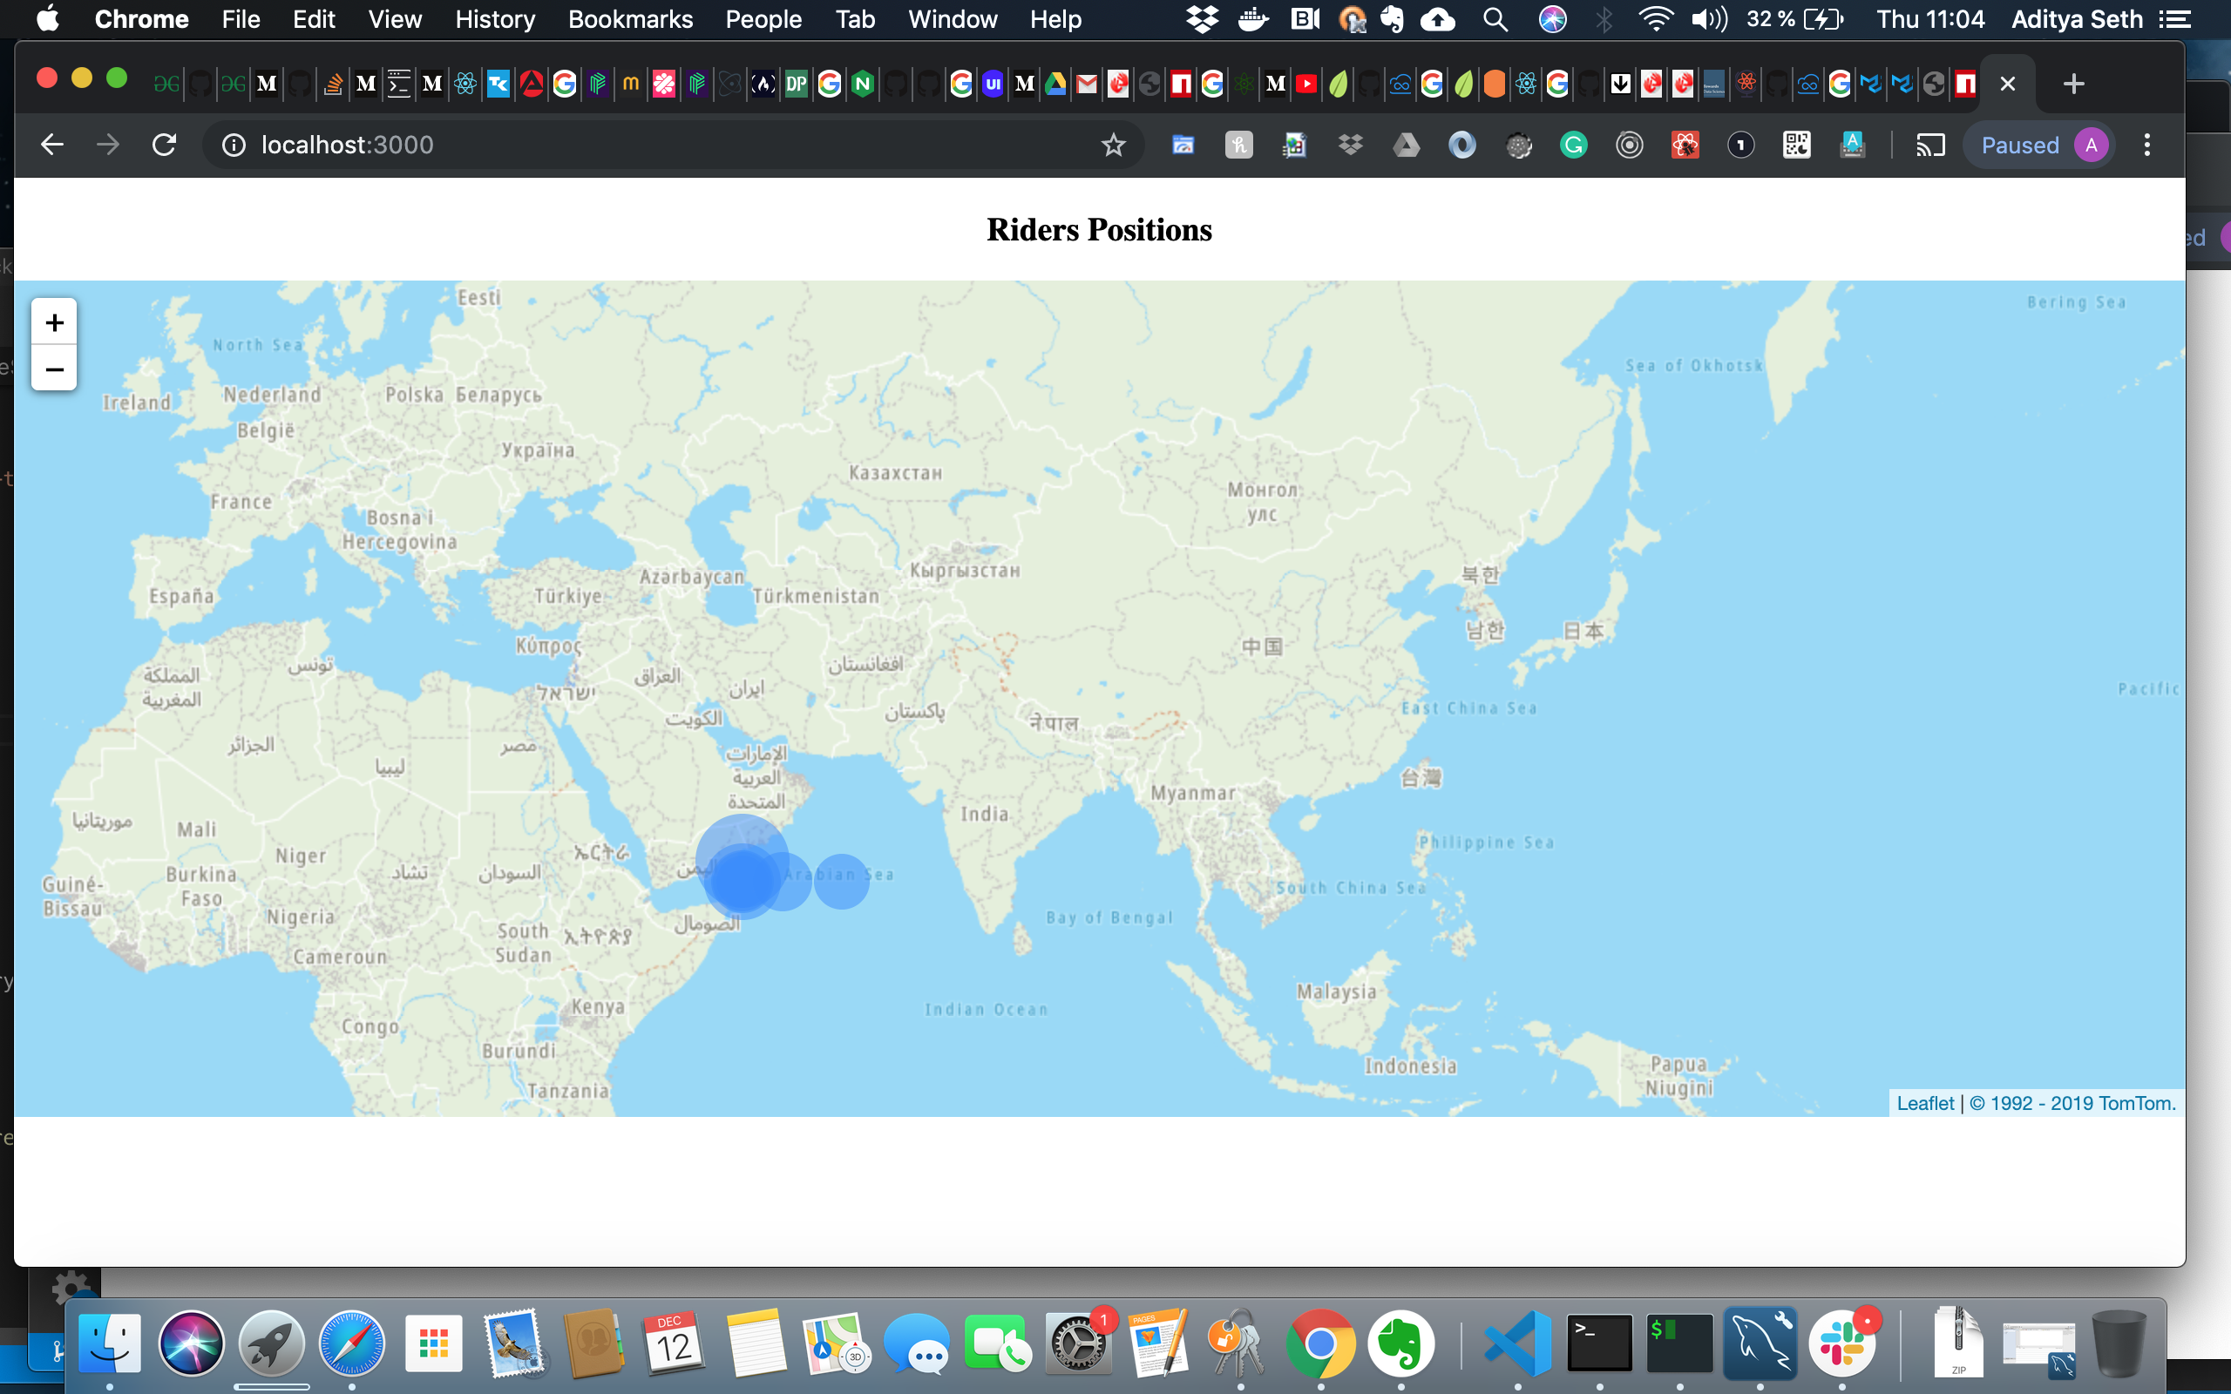Toggle the Wi-Fi menu bar icon
This screenshot has height=1394, width=2231.
[1656, 19]
